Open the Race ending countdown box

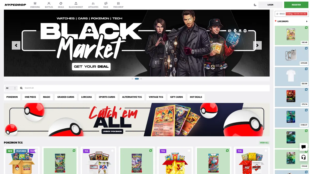292,14
